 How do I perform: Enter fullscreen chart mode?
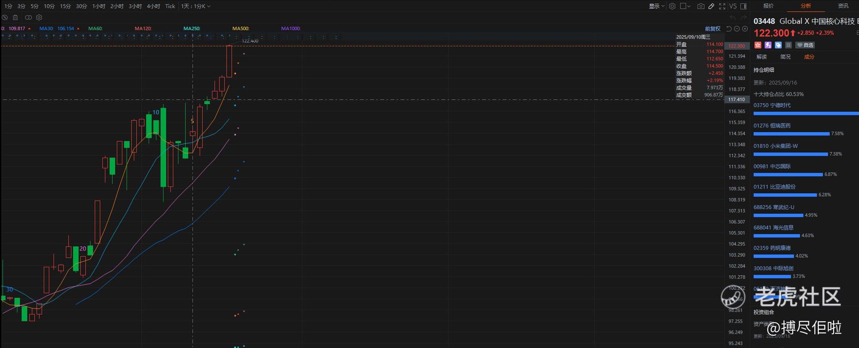click(x=722, y=6)
